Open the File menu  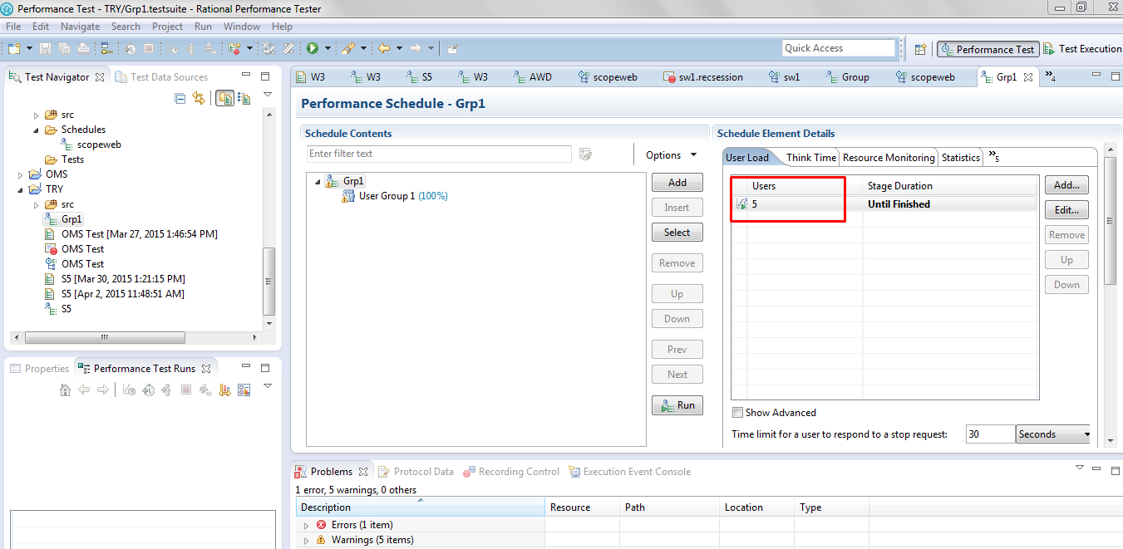pyautogui.click(x=13, y=27)
